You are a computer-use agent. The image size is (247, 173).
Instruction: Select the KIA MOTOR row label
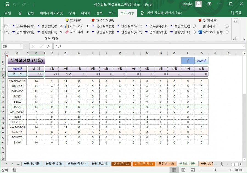17,127
